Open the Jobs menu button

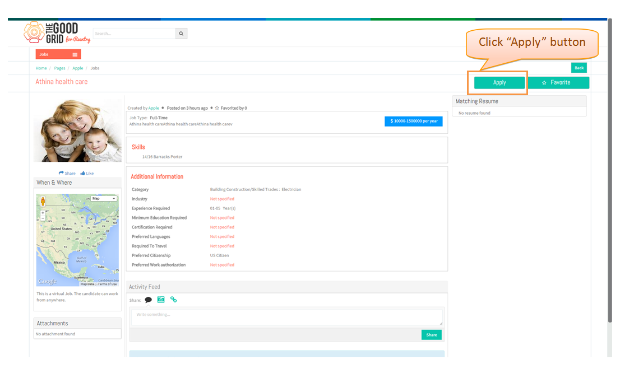[x=58, y=54]
